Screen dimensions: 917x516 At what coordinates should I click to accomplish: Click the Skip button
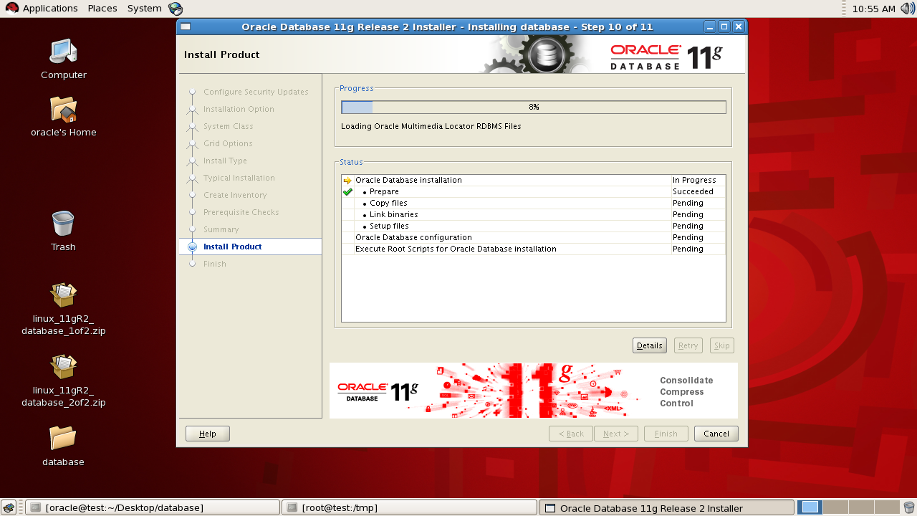(x=722, y=345)
